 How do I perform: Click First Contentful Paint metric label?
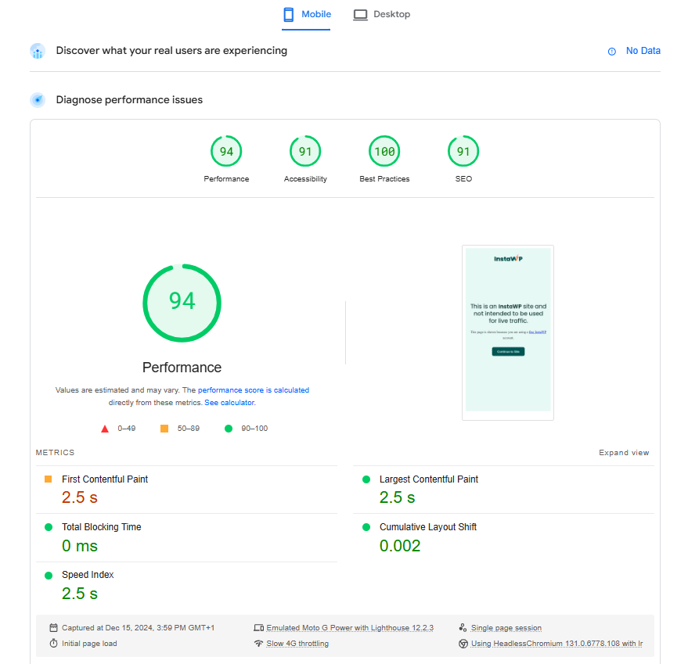click(x=105, y=479)
